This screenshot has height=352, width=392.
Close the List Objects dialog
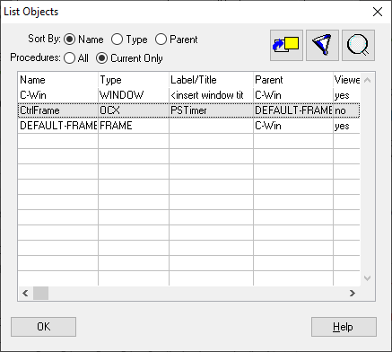tap(378, 12)
